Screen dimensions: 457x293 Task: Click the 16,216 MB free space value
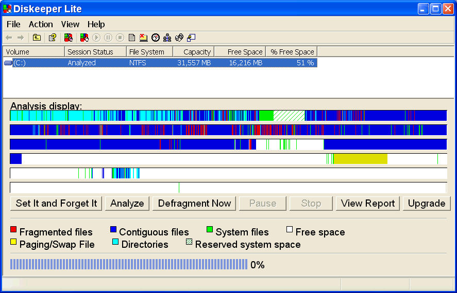[x=245, y=63]
